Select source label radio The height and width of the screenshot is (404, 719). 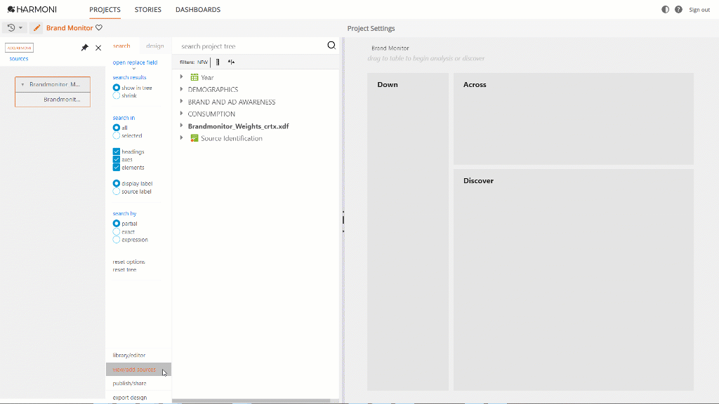(117, 191)
